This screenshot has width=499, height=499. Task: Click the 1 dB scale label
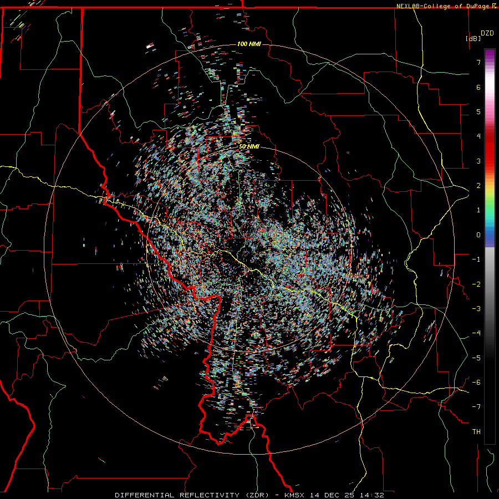(478, 210)
